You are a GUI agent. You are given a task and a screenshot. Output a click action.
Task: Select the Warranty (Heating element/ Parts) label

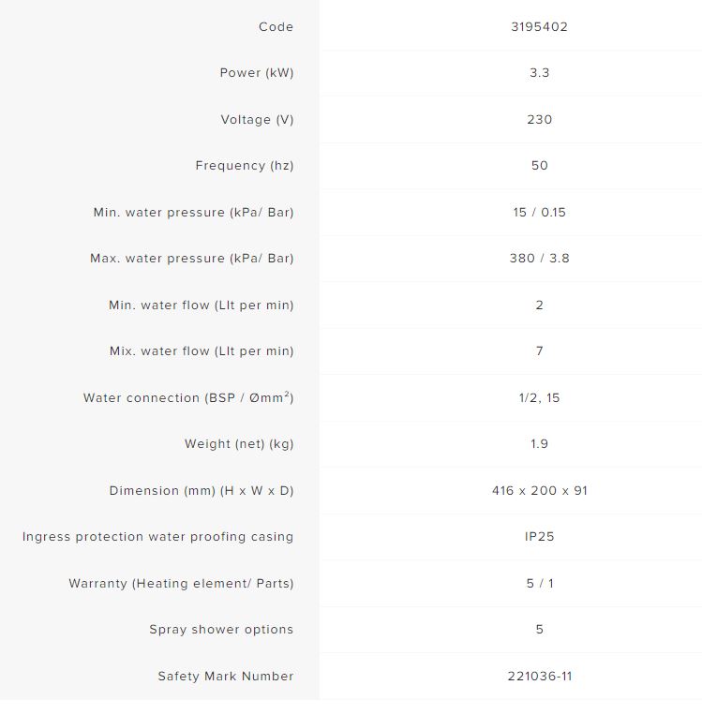tap(181, 584)
